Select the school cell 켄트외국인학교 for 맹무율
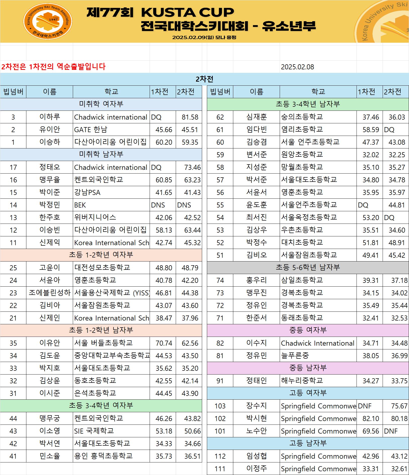 coord(111,180)
